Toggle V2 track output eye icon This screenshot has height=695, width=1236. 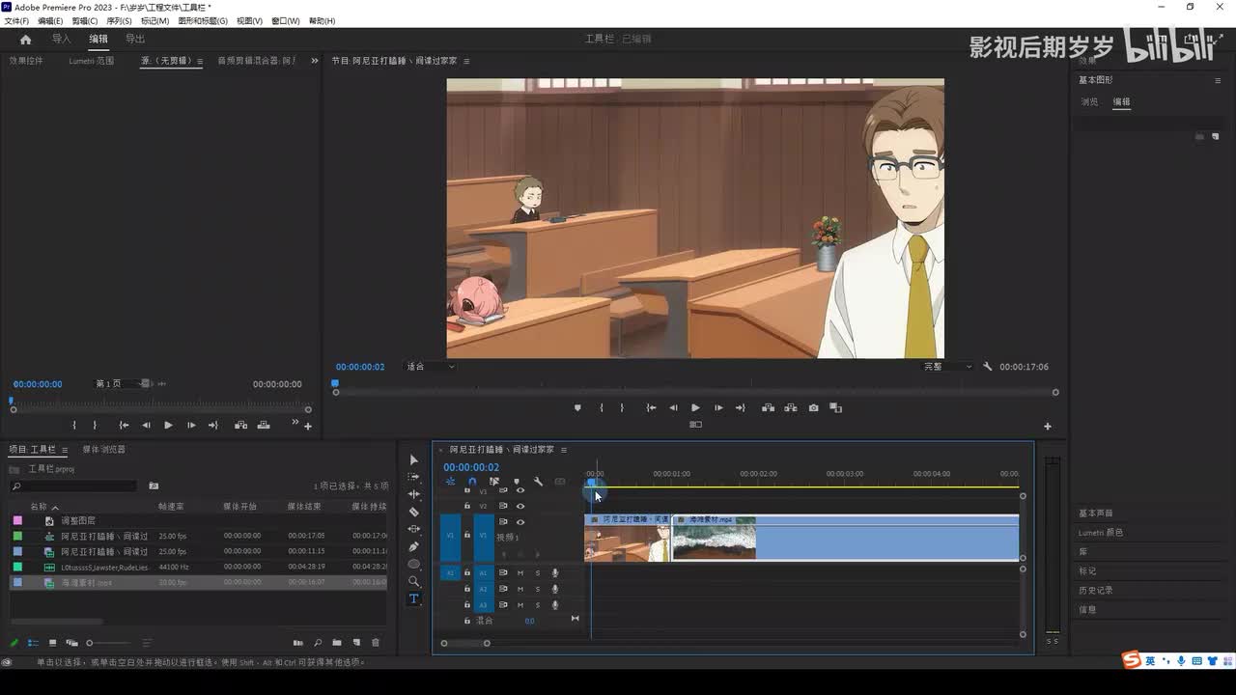[520, 506]
